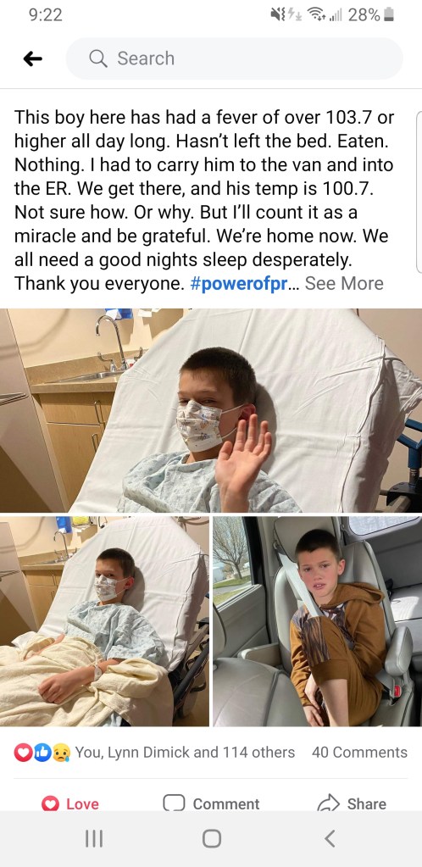This screenshot has width=422, height=867.
Task: Focus the Search input field
Action: [x=234, y=58]
